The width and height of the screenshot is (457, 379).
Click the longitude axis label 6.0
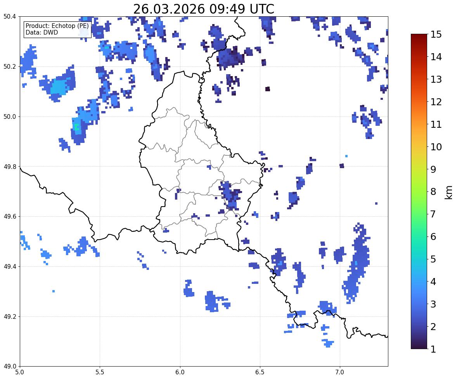pyautogui.click(x=180, y=372)
